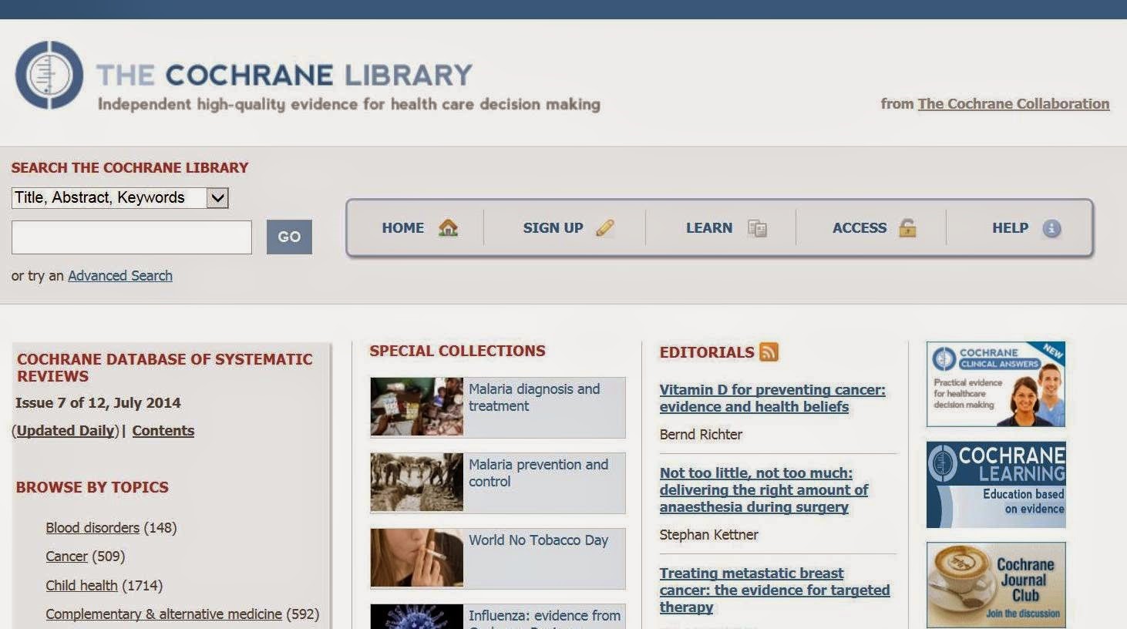The width and height of the screenshot is (1127, 629).
Task: Click the Cochrane Library circular logo
Action: click(x=49, y=75)
